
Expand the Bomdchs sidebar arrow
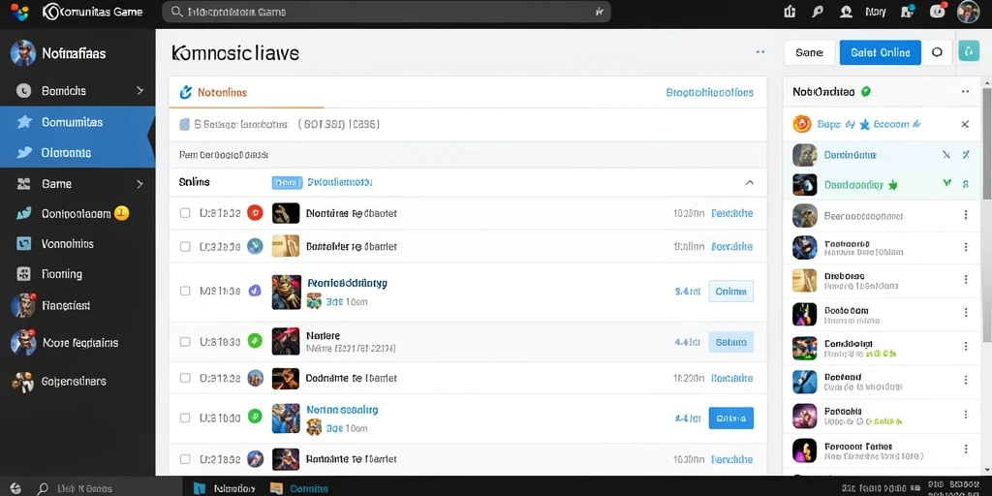[139, 91]
